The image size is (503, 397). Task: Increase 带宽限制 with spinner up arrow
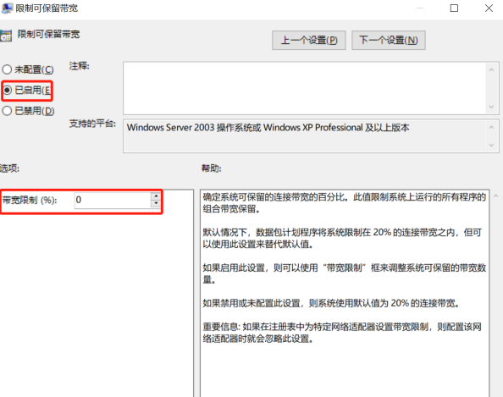pyautogui.click(x=156, y=196)
